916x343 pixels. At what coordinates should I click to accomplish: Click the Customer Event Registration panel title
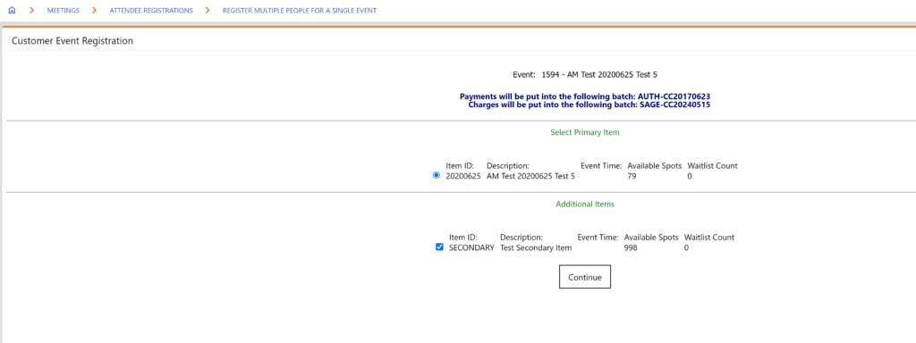pos(72,41)
